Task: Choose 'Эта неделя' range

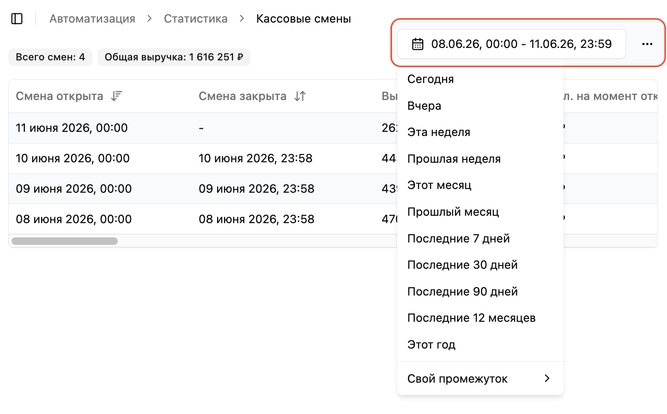Action: pos(480,132)
